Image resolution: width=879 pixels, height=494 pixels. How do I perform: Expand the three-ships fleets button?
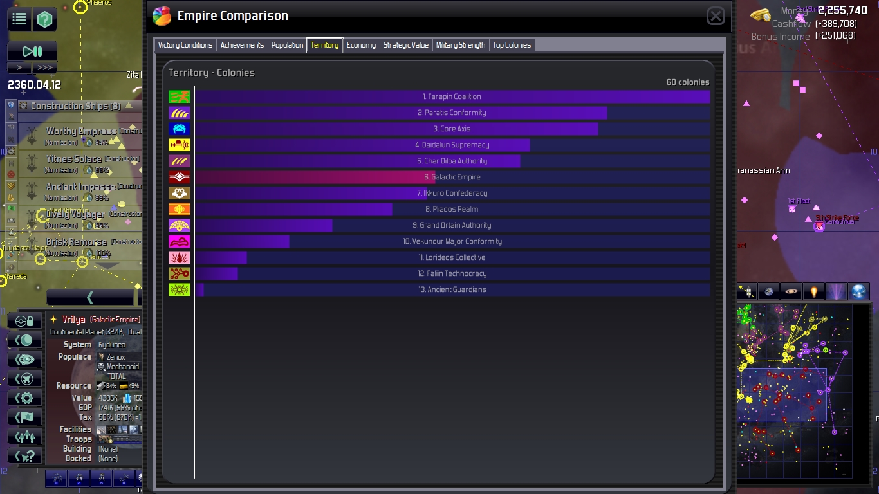[x=25, y=437]
